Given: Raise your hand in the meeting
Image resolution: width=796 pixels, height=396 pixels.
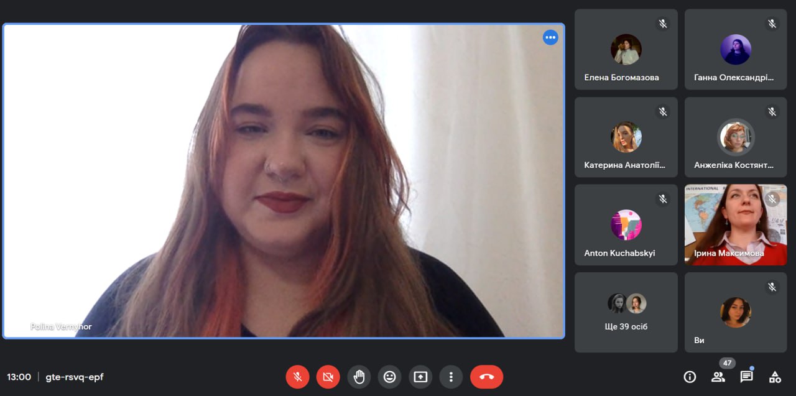Looking at the screenshot, I should 359,377.
